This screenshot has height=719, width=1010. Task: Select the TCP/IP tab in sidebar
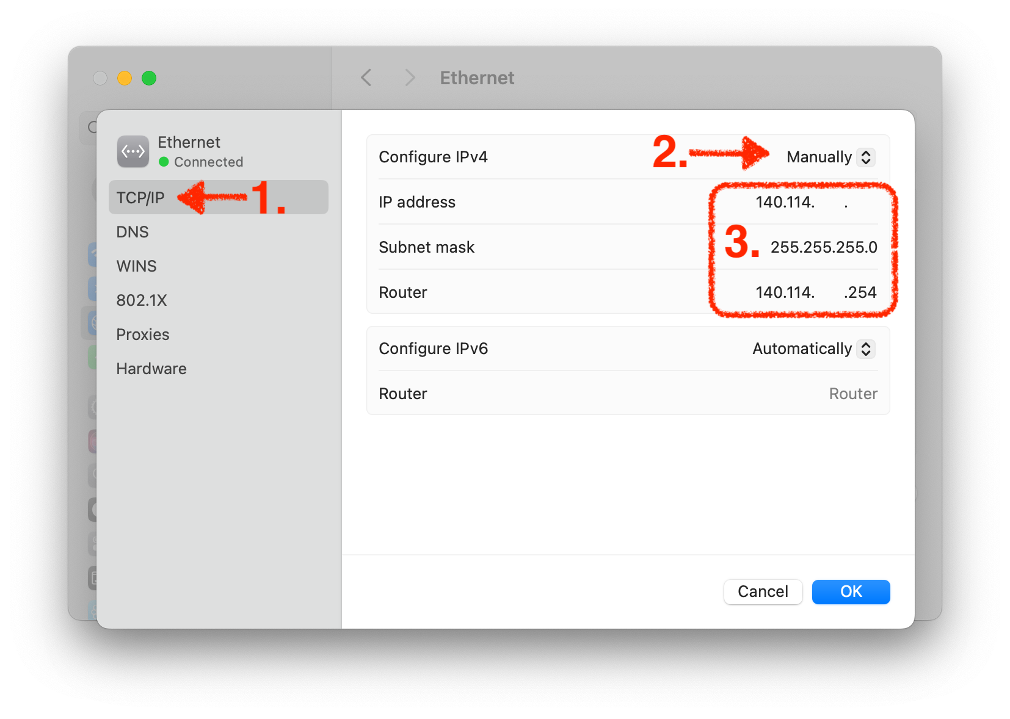(x=141, y=198)
